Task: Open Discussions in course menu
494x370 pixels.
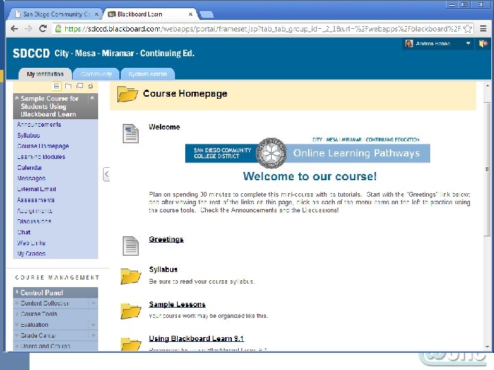Action: tap(34, 221)
